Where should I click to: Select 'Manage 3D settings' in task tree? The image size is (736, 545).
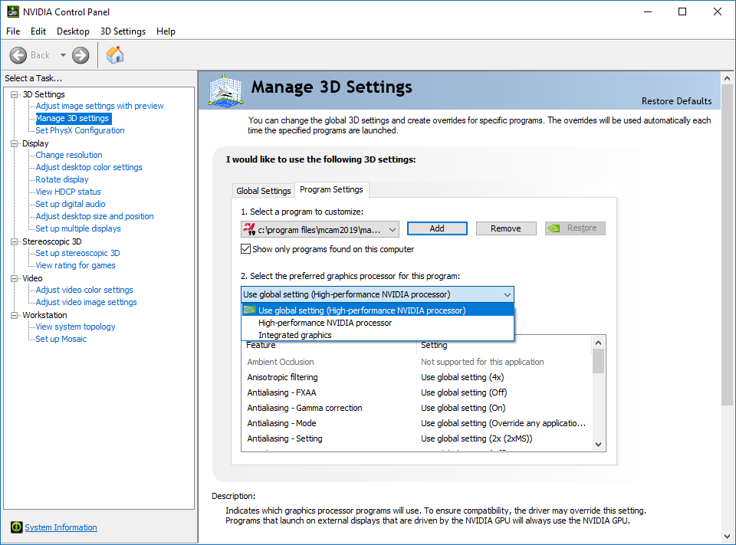tap(72, 118)
